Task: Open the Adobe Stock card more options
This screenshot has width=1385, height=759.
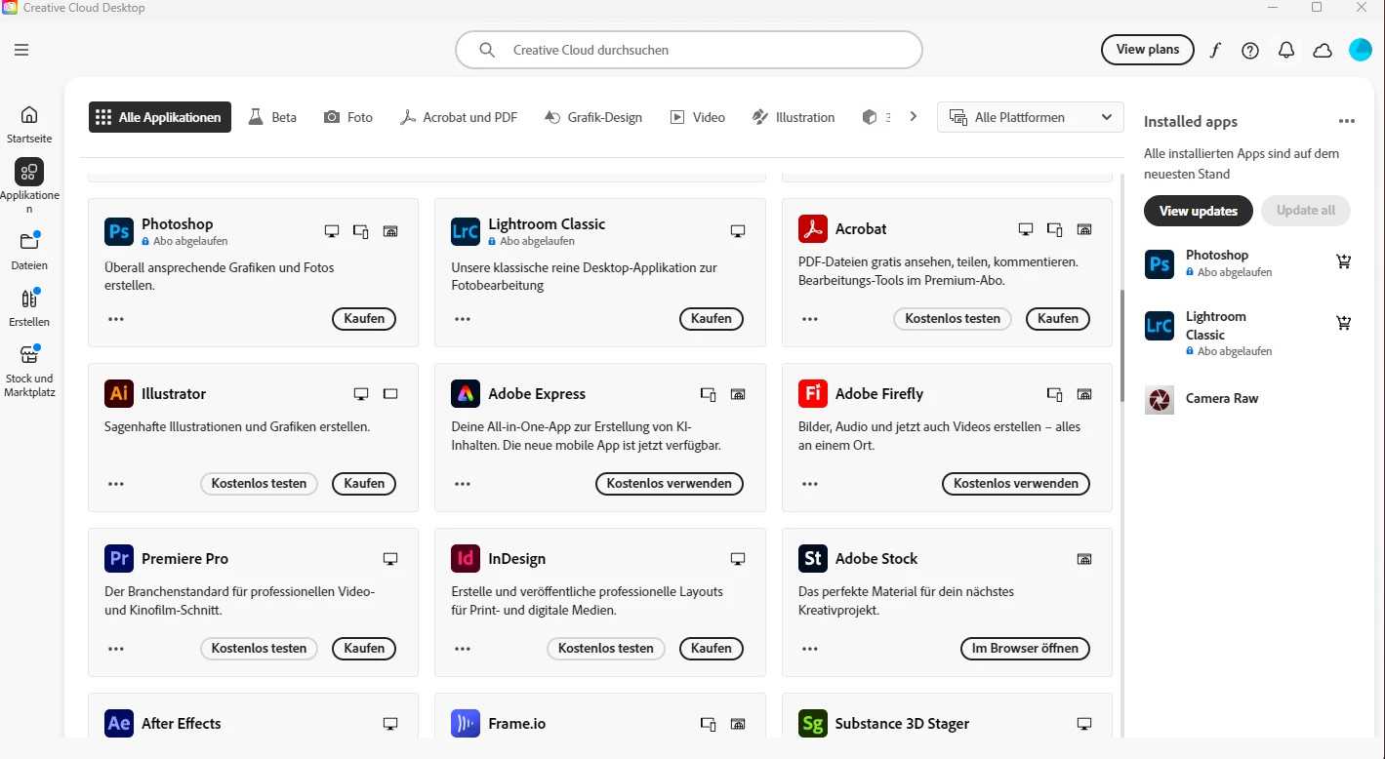Action: pyautogui.click(x=810, y=649)
